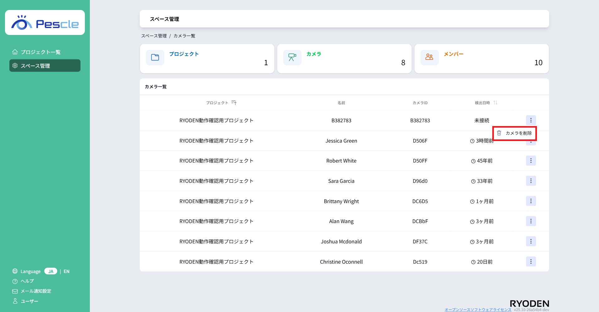Open options menu for Robert White row
The height and width of the screenshot is (312, 599).
click(531, 161)
